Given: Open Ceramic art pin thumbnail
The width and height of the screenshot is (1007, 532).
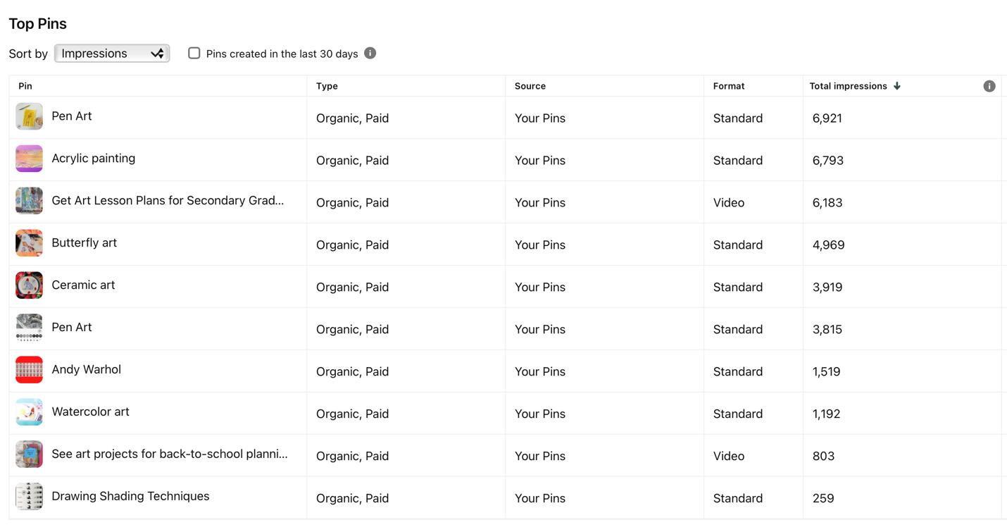Looking at the screenshot, I should pyautogui.click(x=30, y=285).
